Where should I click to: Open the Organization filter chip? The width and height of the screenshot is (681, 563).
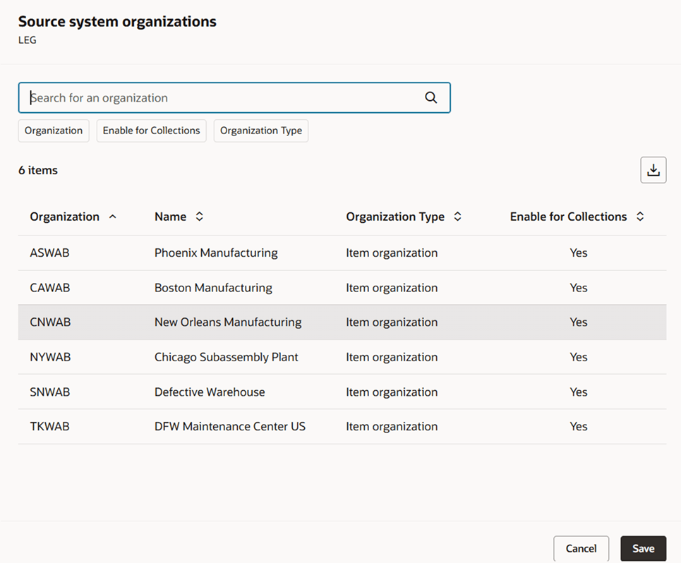53,131
